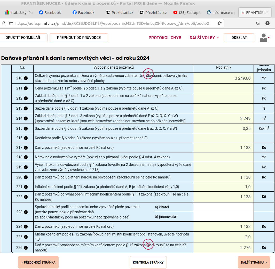The image size is (275, 269).
Task: Open Firefox account F icon
Action: (x=268, y=23)
